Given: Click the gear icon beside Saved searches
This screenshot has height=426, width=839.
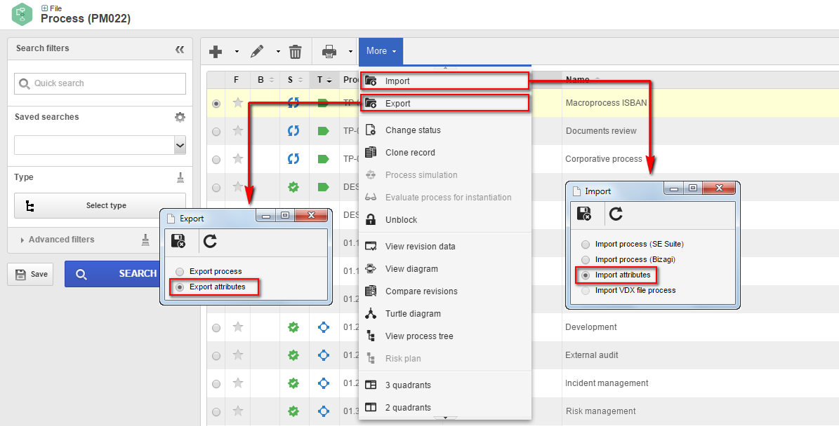Looking at the screenshot, I should [180, 117].
